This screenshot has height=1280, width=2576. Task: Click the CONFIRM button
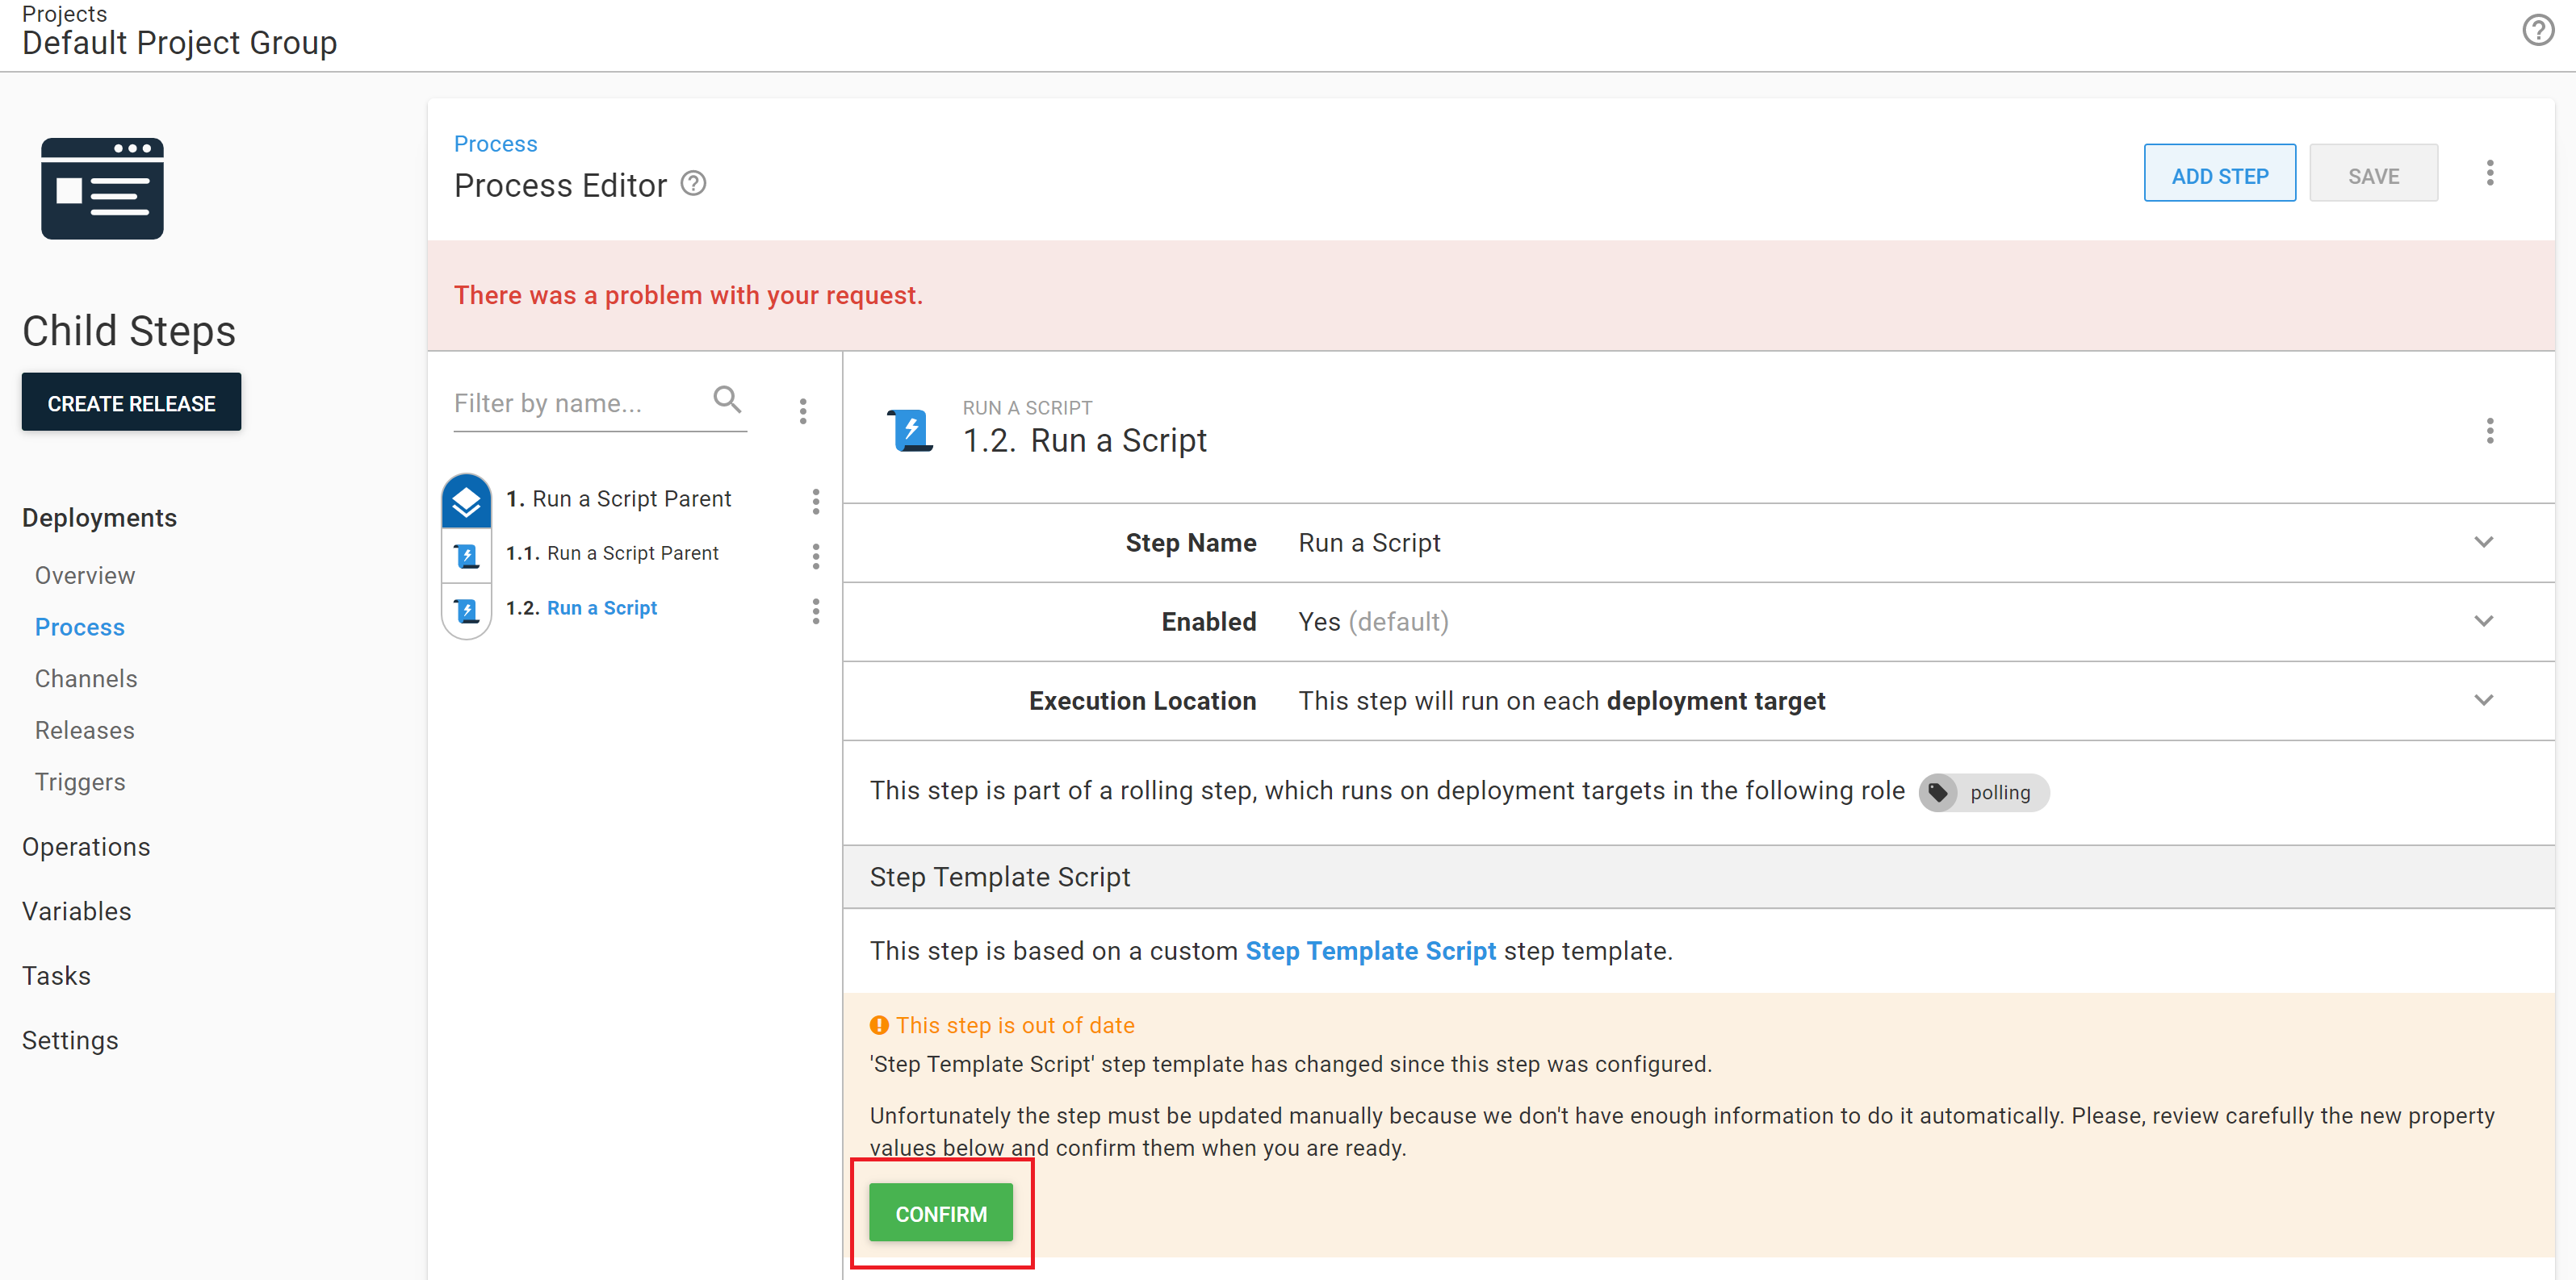(x=940, y=1212)
